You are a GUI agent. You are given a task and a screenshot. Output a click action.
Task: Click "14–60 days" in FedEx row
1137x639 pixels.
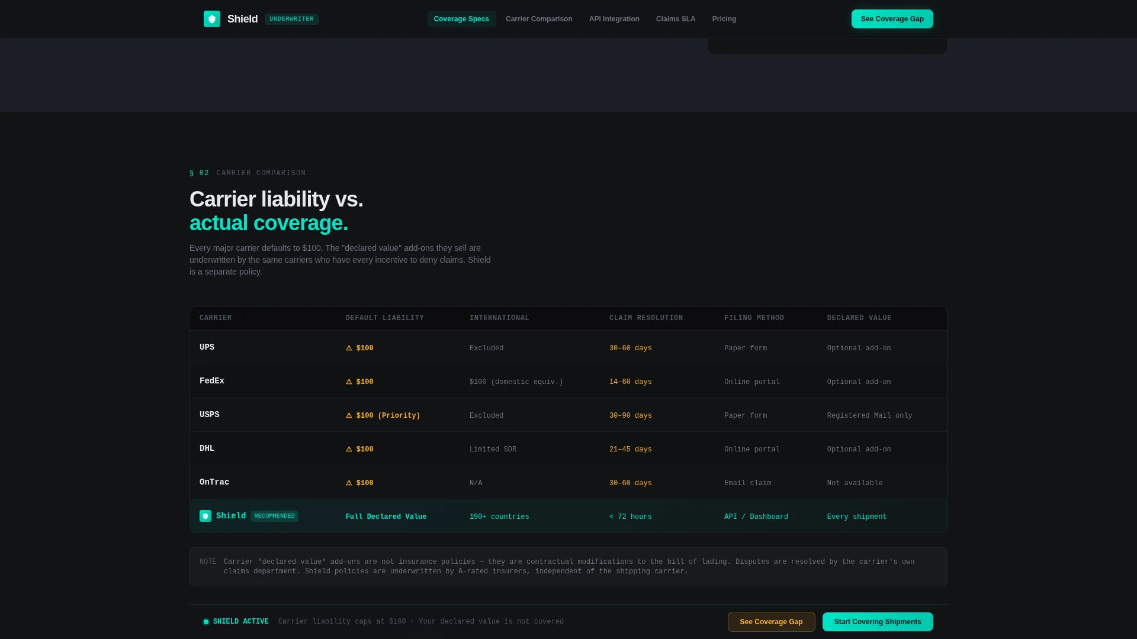click(x=631, y=382)
